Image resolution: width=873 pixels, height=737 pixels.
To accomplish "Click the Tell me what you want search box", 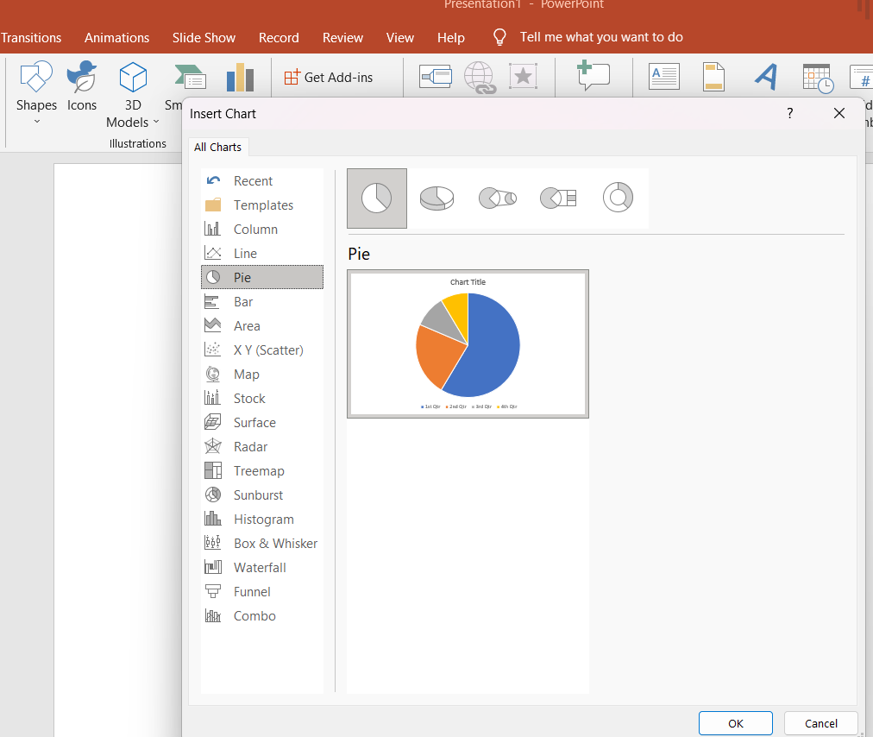I will (x=600, y=37).
